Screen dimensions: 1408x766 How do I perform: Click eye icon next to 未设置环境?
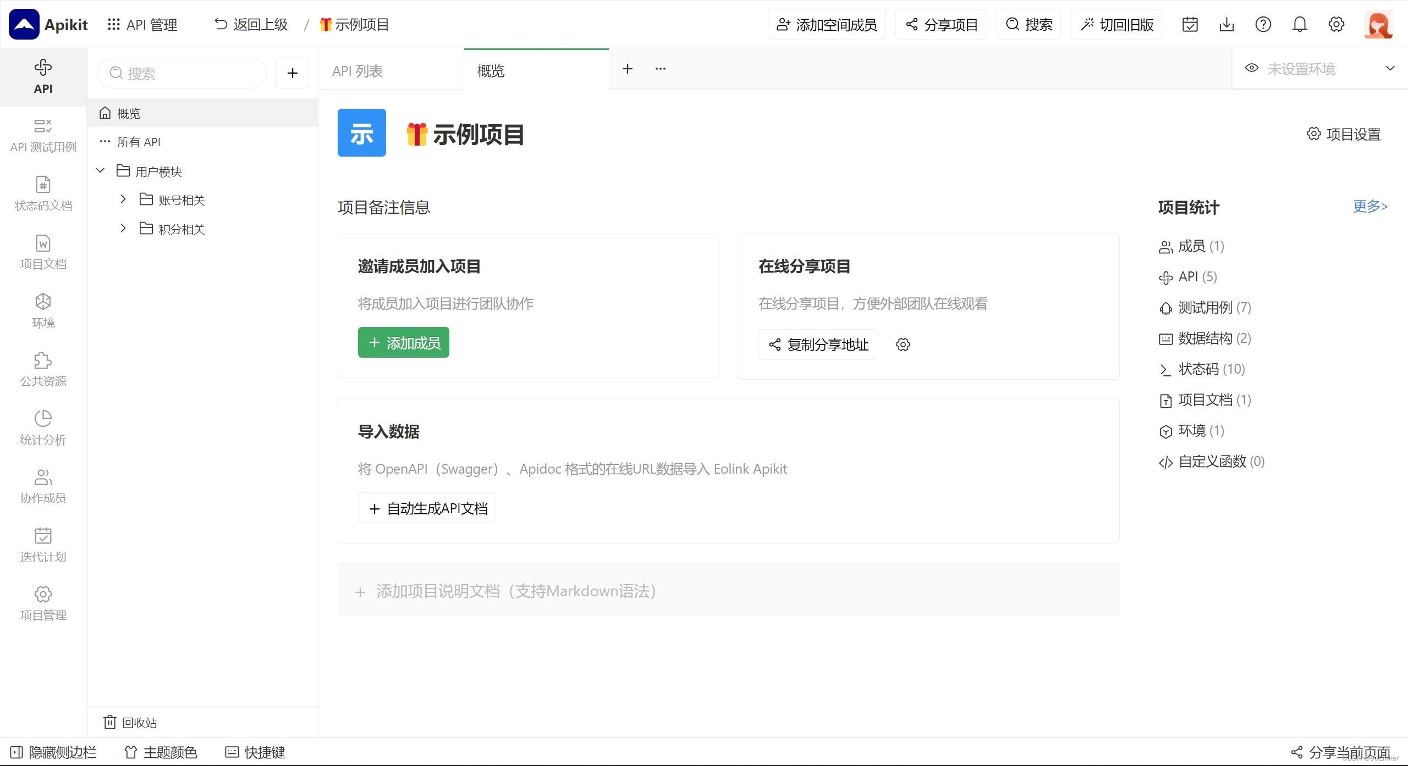(1252, 69)
